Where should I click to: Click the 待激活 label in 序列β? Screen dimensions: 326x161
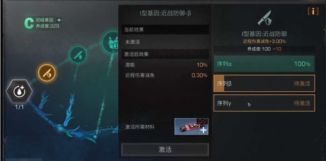(x=302, y=83)
